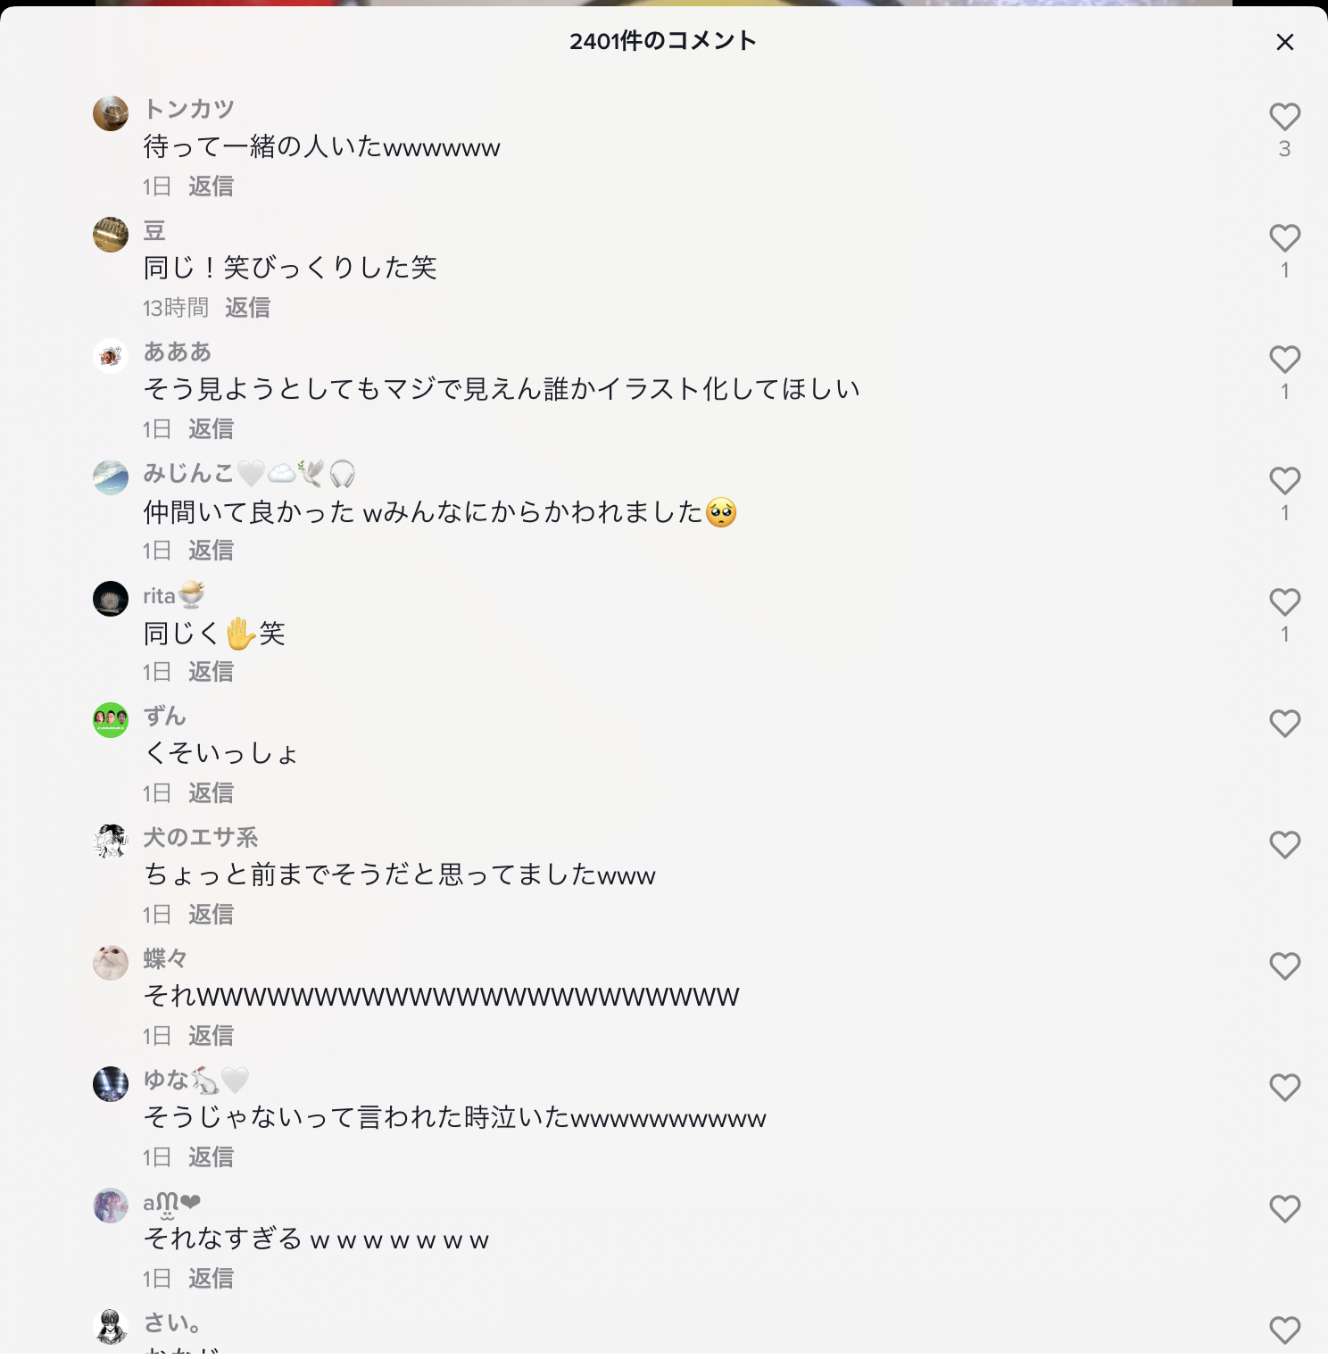The height and width of the screenshot is (1359, 1328).
Task: Reply to トンカツ's comment
Action: point(211,186)
